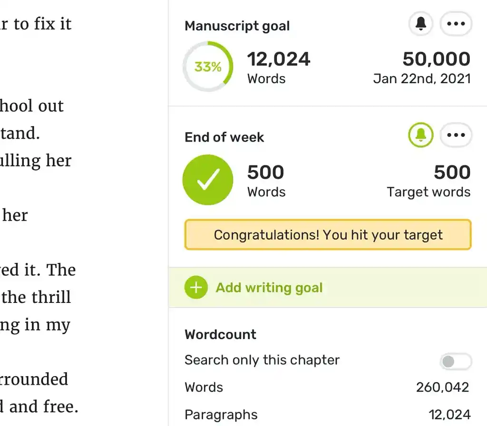
Task: Click Add writing goal
Action: click(269, 287)
